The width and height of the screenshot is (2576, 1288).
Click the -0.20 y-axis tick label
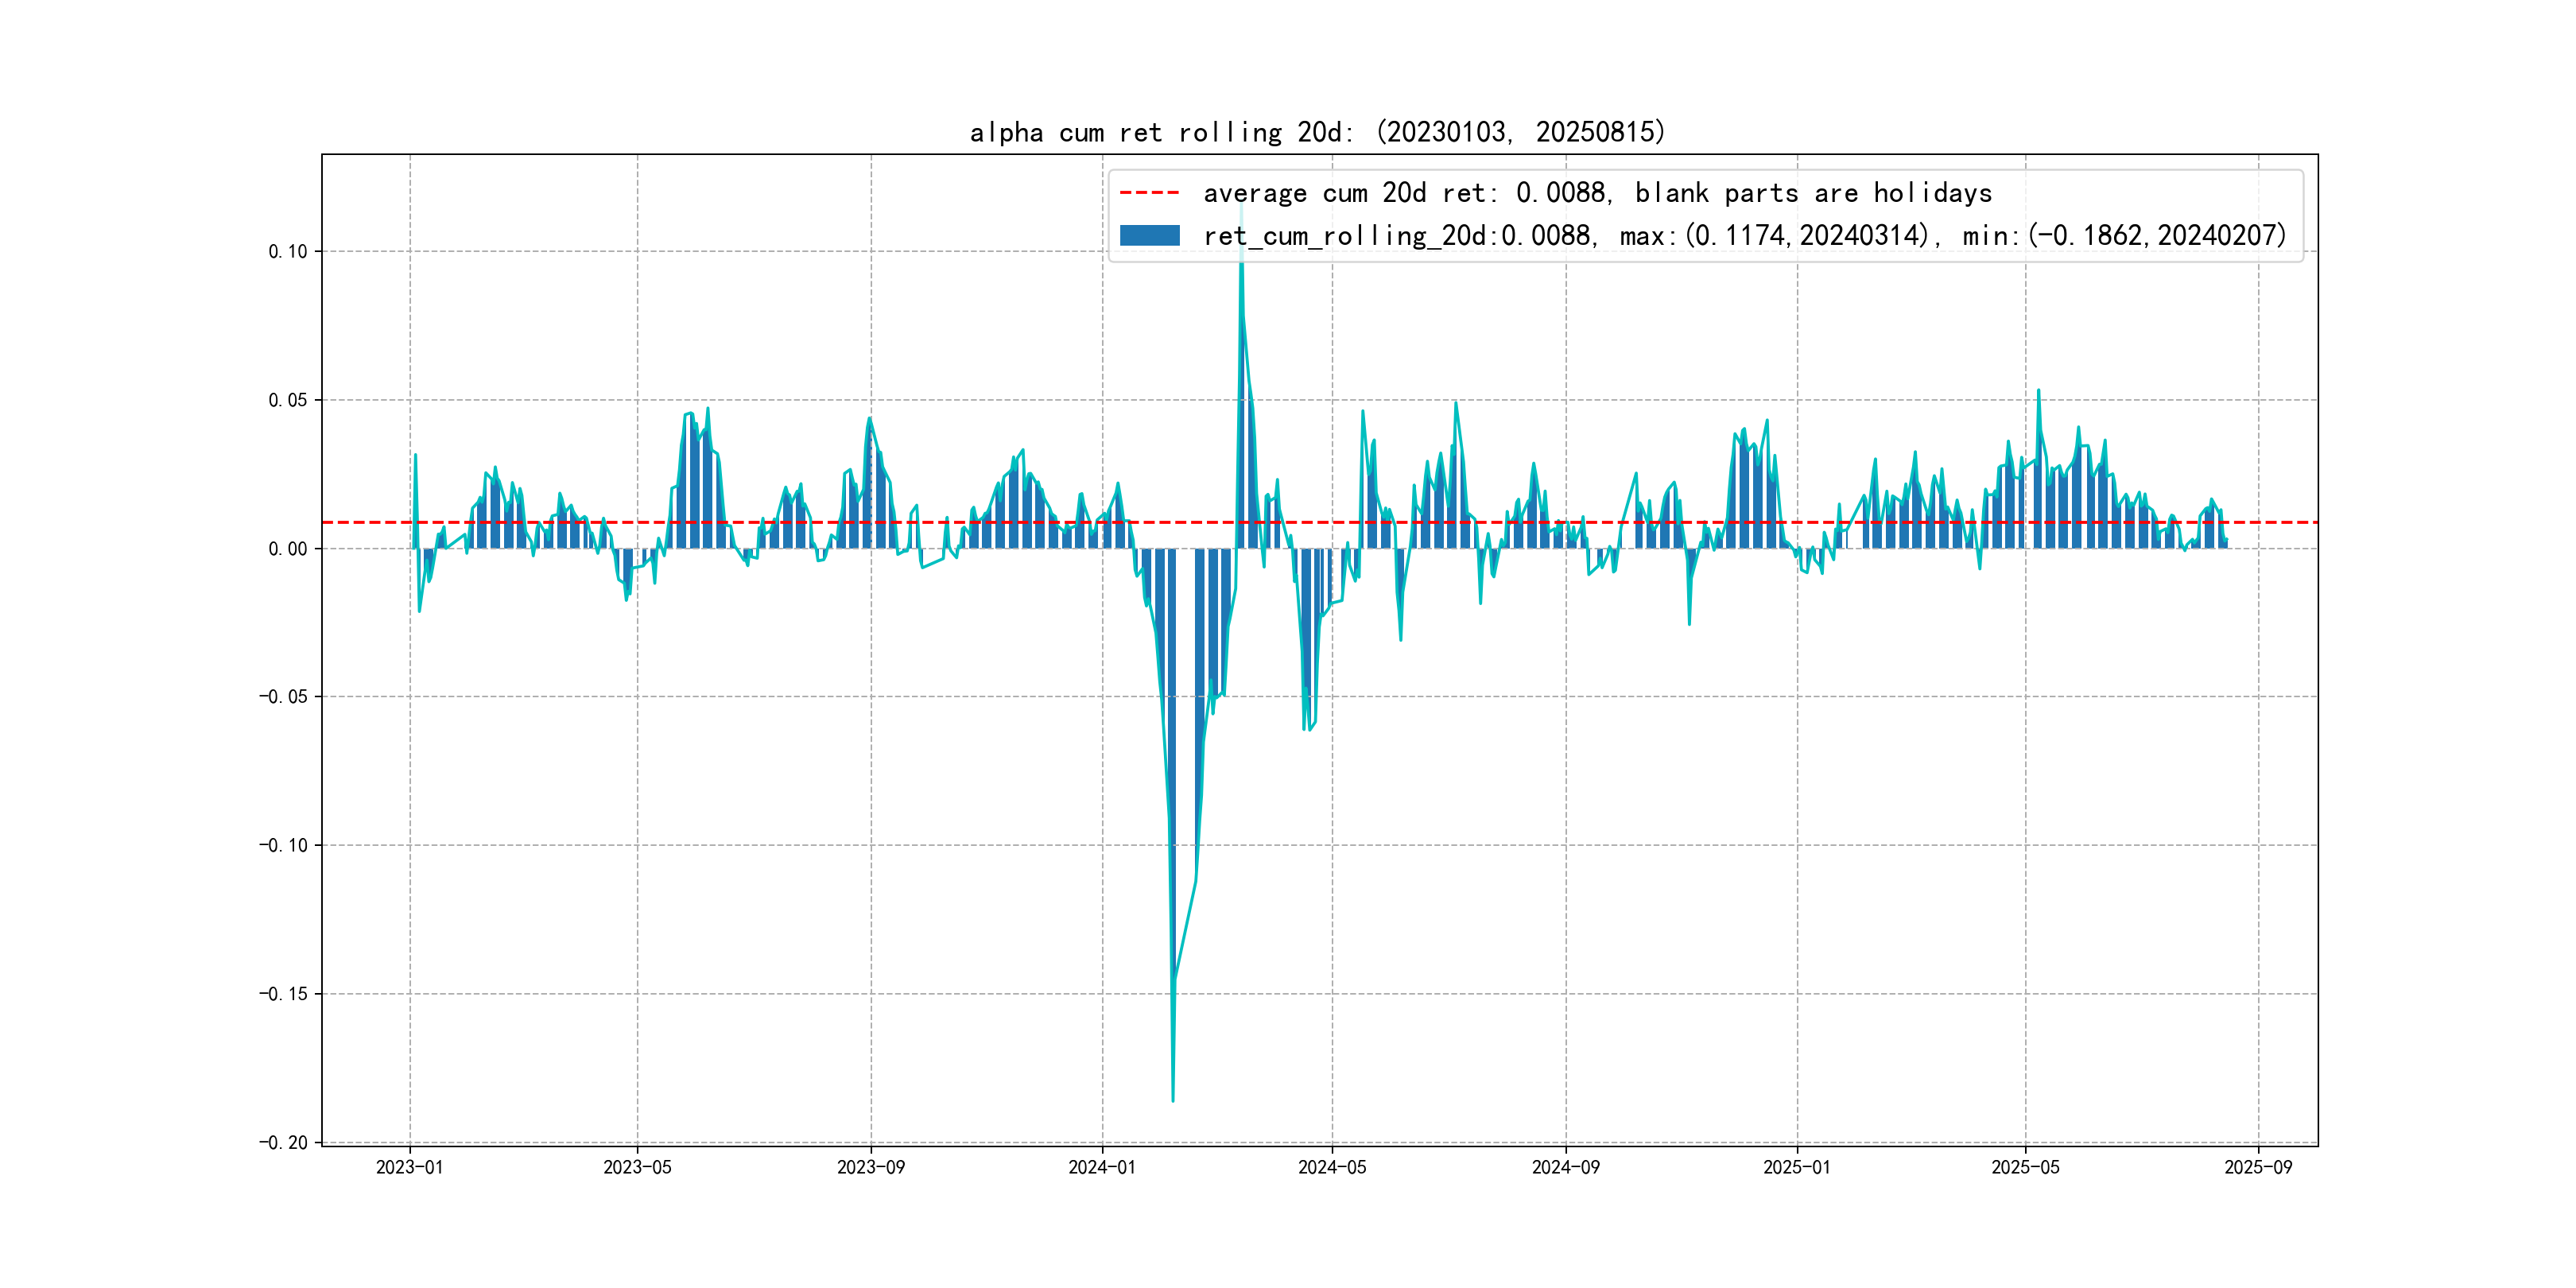[283, 1143]
